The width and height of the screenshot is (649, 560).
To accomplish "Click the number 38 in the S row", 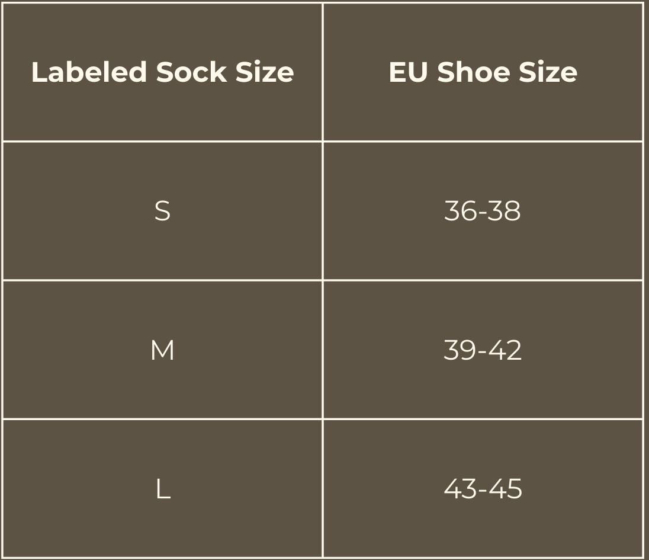I will point(505,211).
